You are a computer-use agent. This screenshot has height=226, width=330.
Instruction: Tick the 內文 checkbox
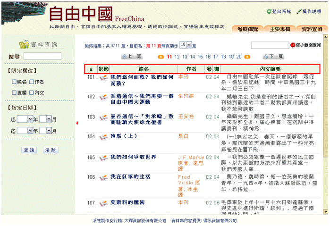[x=32, y=93]
